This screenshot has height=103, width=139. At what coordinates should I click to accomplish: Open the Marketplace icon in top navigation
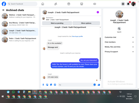(82, 4)
